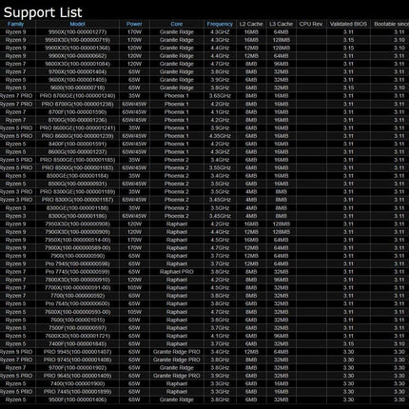Screen dimensions: 409x409
Task: Click the PRO 9945(100-000001407) model cell
Action: pyautogui.click(x=77, y=352)
